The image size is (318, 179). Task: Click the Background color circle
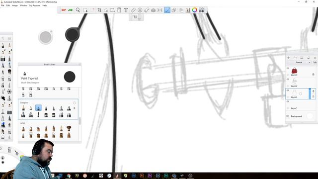310,116
